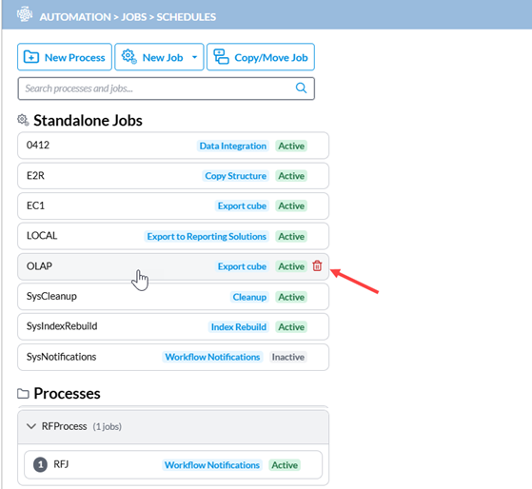The width and height of the screenshot is (532, 489).
Task: Collapse the RFProcess chevron
Action: (31, 426)
